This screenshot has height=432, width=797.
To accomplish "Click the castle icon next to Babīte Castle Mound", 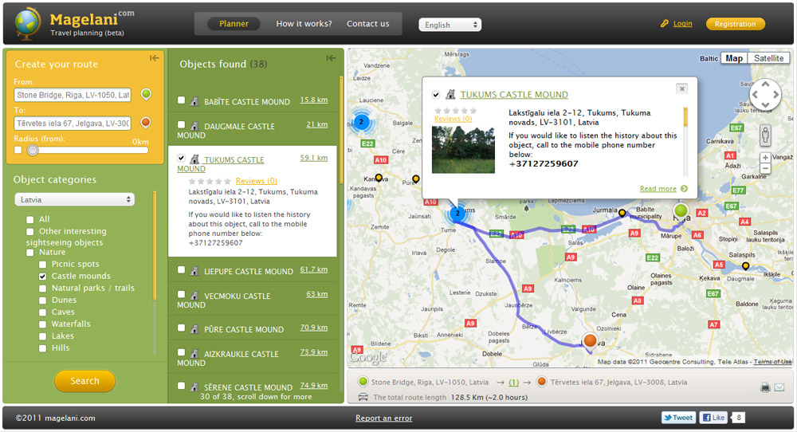I will click(194, 102).
